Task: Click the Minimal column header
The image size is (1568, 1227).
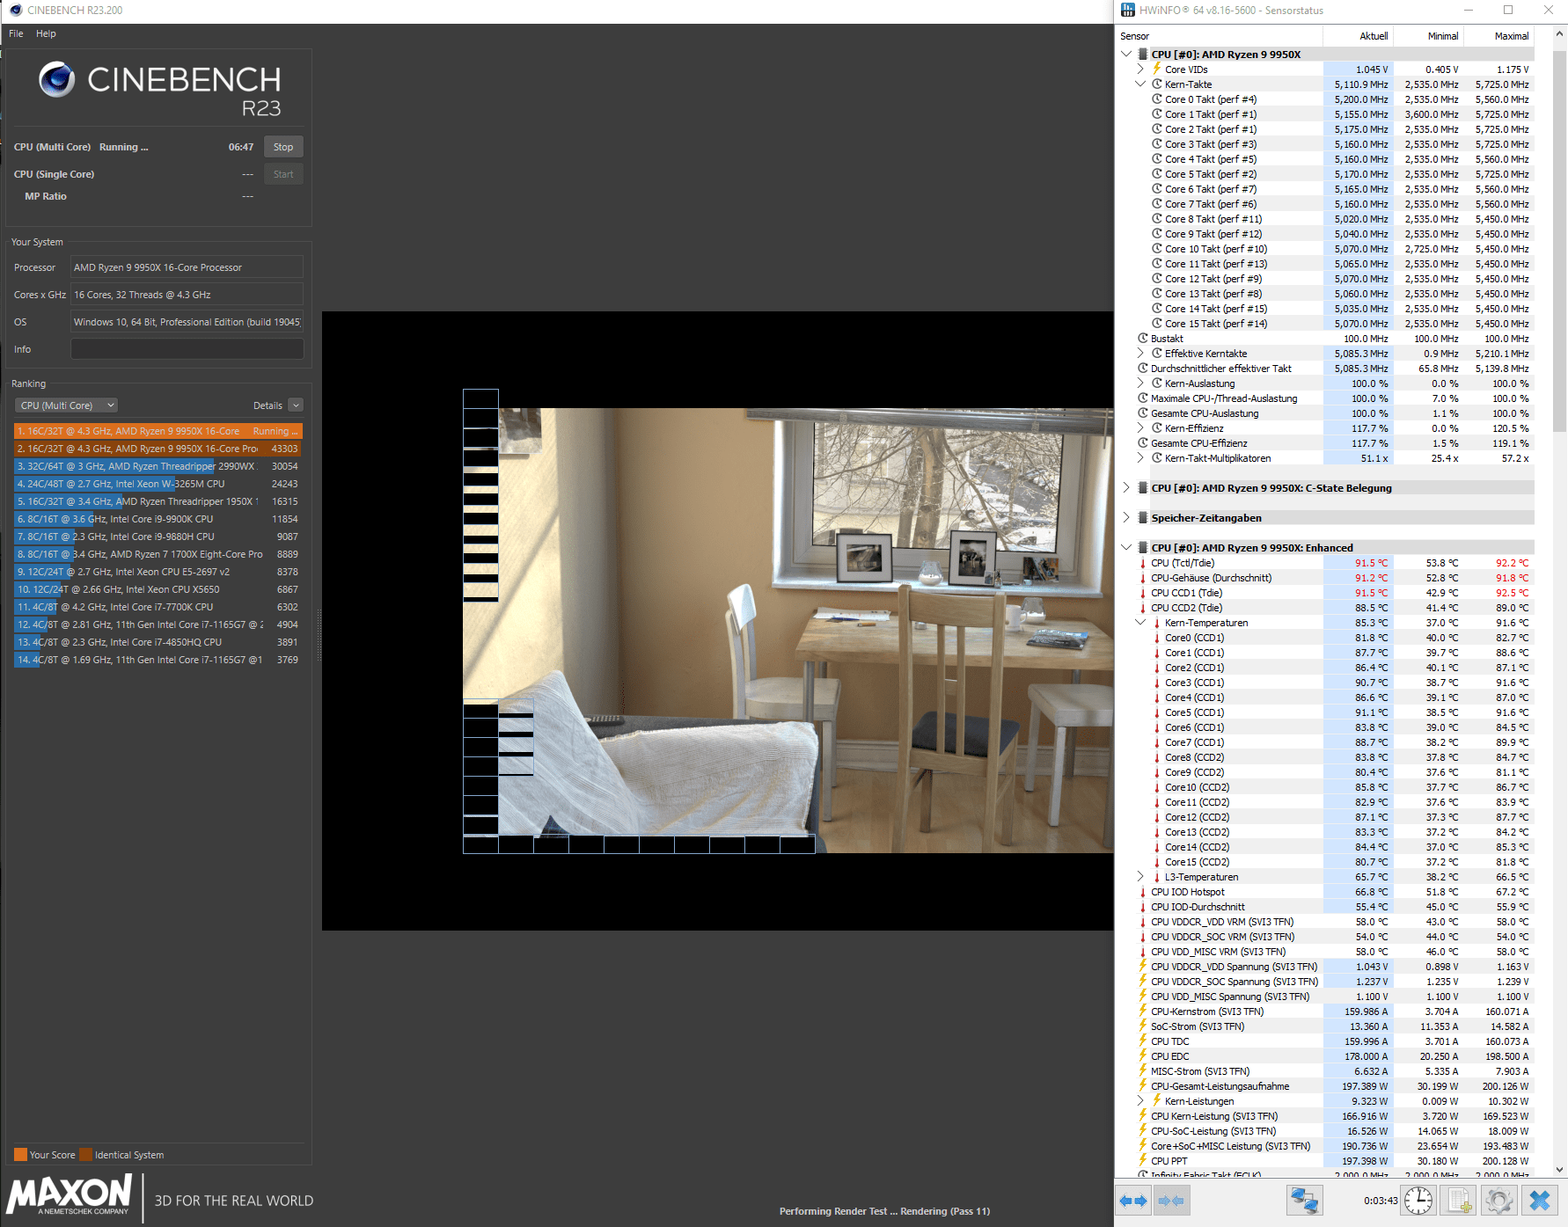Action: [1428, 36]
